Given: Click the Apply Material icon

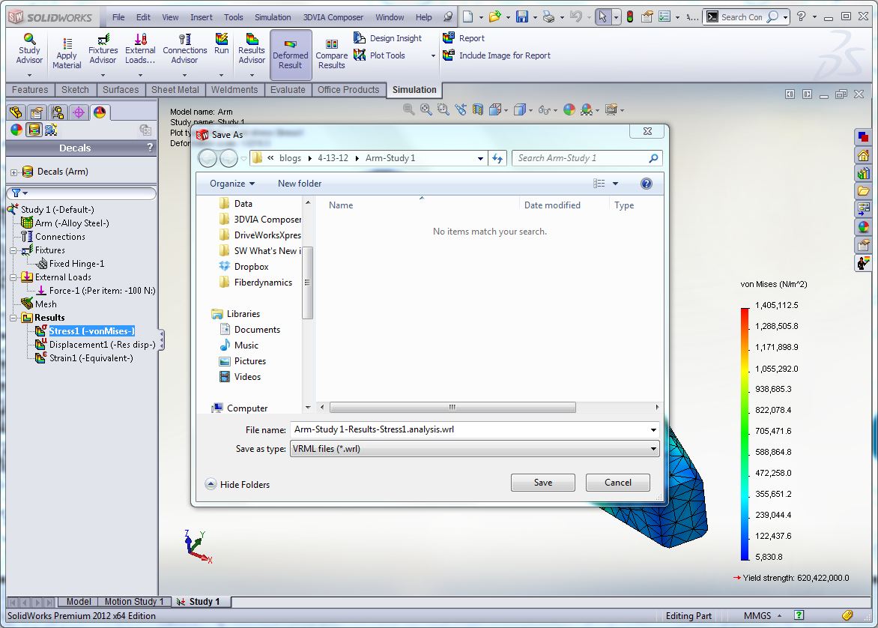Looking at the screenshot, I should (67, 52).
